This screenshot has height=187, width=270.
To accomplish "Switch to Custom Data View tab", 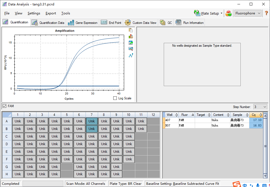I will 140,23.
